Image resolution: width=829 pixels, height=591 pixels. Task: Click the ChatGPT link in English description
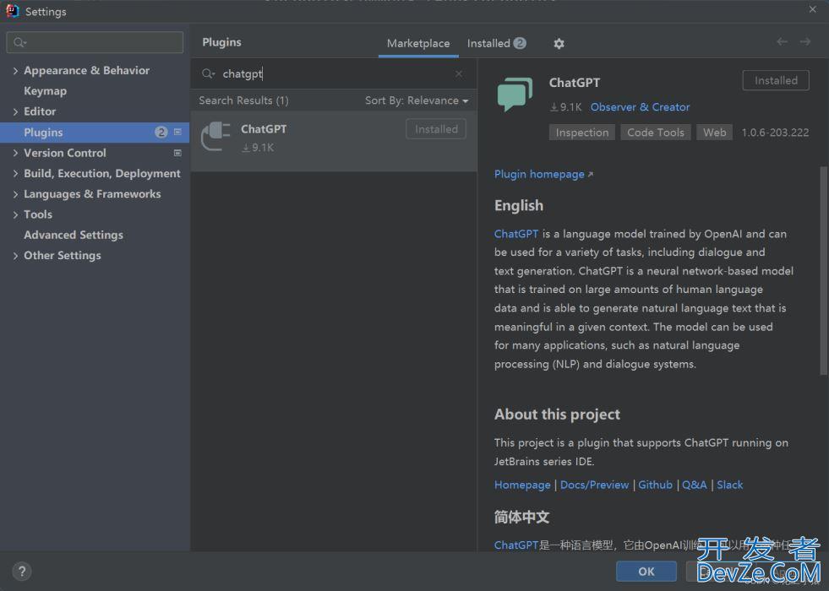[x=516, y=234]
